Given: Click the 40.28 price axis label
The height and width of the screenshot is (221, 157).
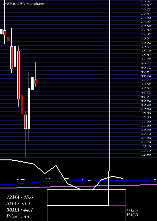Looking at the screenshot, I should click(146, 105).
